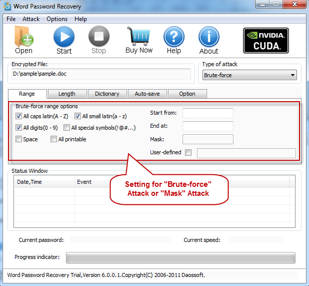Image resolution: width=309 pixels, height=286 pixels.
Task: Enable the User-defined checkbox
Action: [x=188, y=152]
